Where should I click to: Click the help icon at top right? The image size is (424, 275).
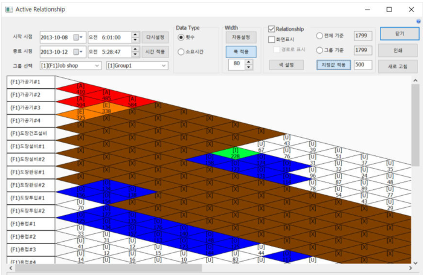(x=419, y=21)
